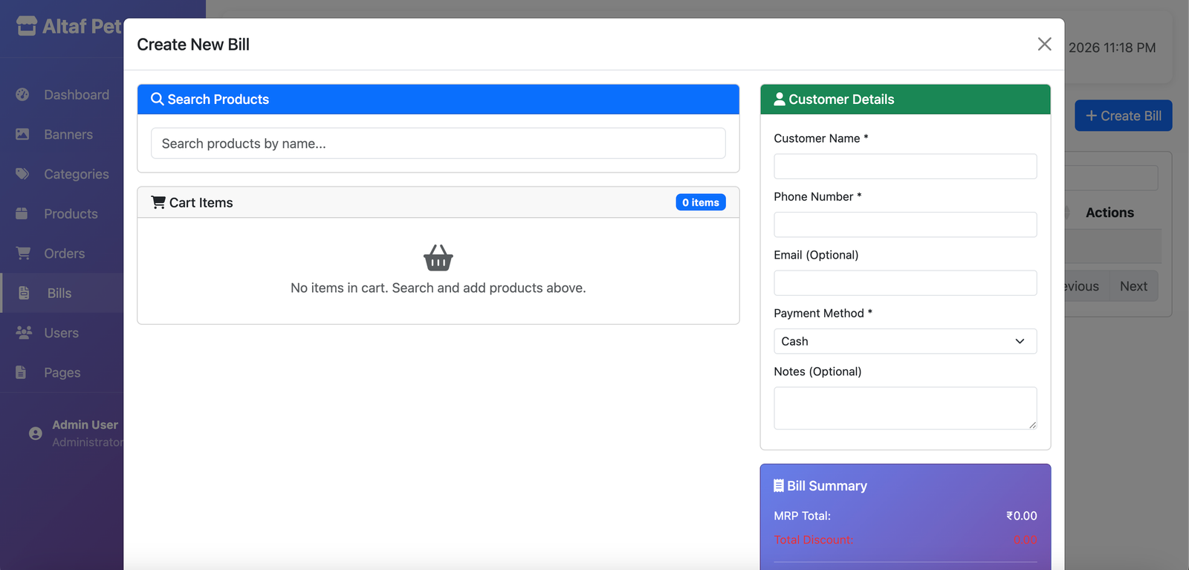This screenshot has width=1189, height=570.
Task: Click the Orders cart icon in sidebar
Action: click(x=23, y=253)
